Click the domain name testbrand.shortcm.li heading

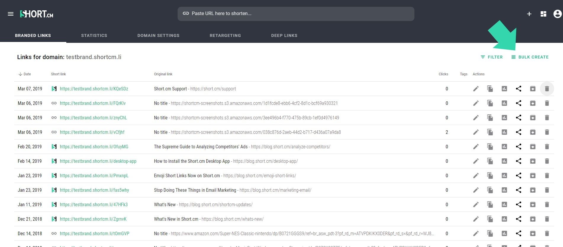click(x=94, y=57)
